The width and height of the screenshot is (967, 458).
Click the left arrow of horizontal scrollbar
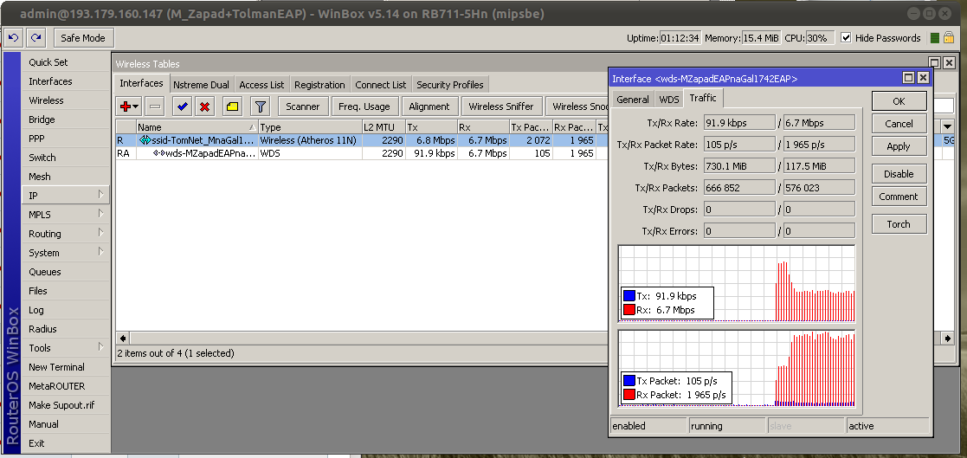[x=123, y=339]
